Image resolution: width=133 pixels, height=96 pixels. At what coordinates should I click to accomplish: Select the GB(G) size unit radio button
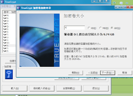112,28
